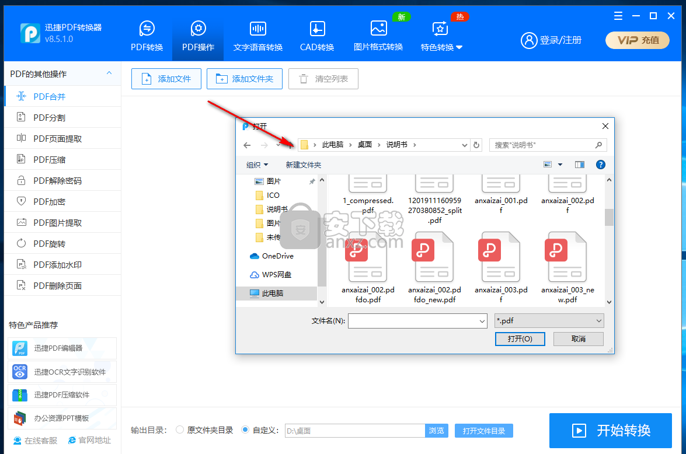Screen dimensions: 686x454
Task: Click 添加文件夹 button
Action: coord(245,79)
